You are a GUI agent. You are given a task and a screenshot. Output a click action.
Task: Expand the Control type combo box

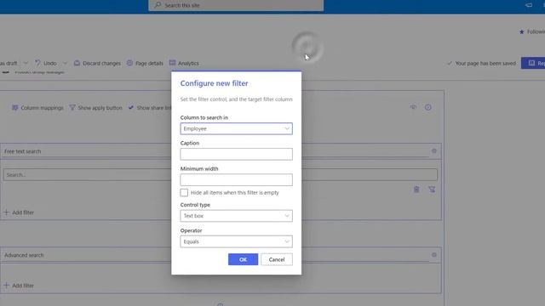tap(236, 216)
